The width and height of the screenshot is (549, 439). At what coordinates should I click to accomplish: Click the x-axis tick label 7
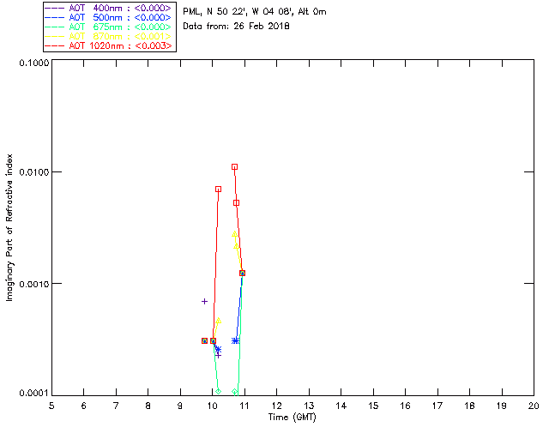tap(116, 406)
